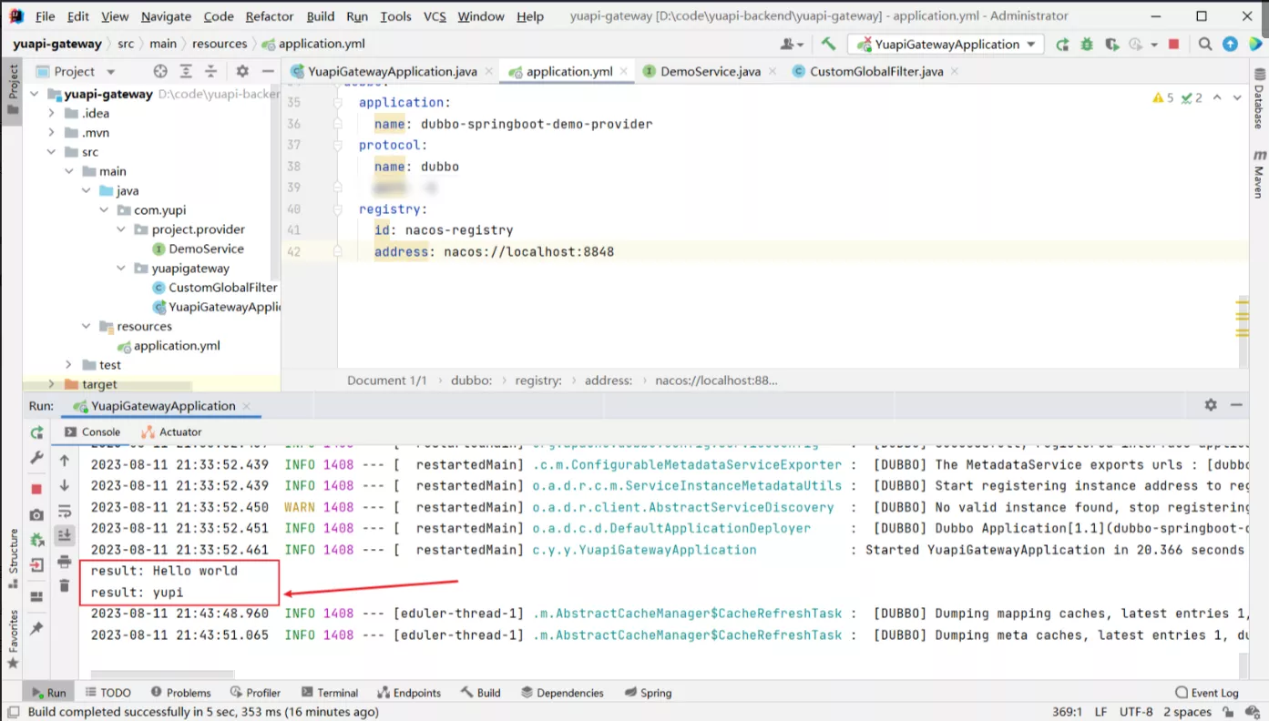This screenshot has height=721, width=1269.
Task: Select DemoService in the project tree
Action: point(198,249)
